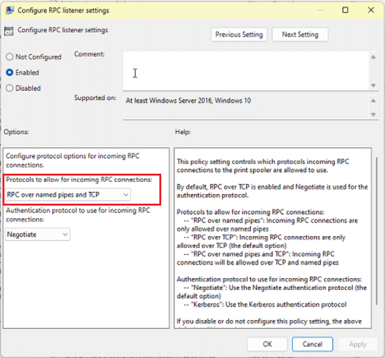Click 'Comment:' label
385x358 pixels.
pyautogui.click(x=89, y=54)
